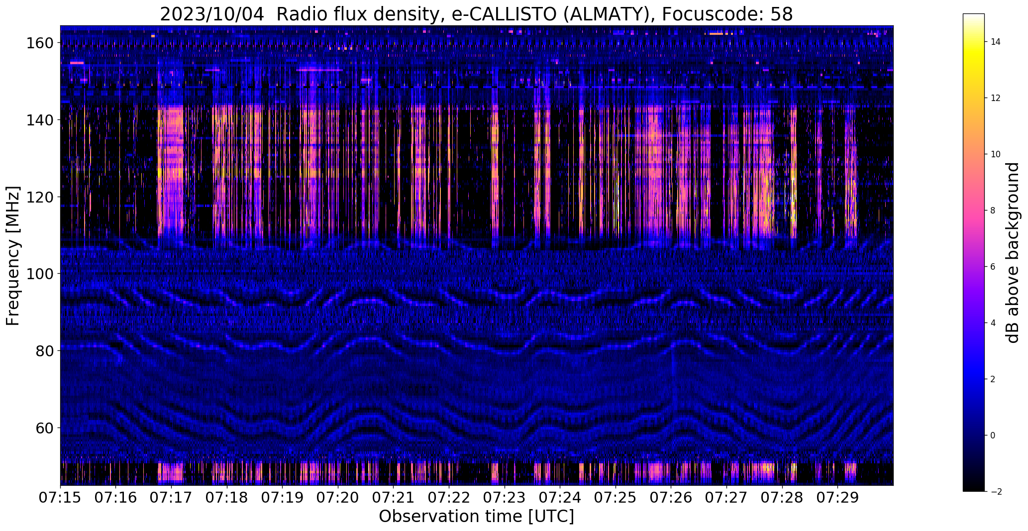Click the 100 MHz frequency tick label

pos(39,274)
